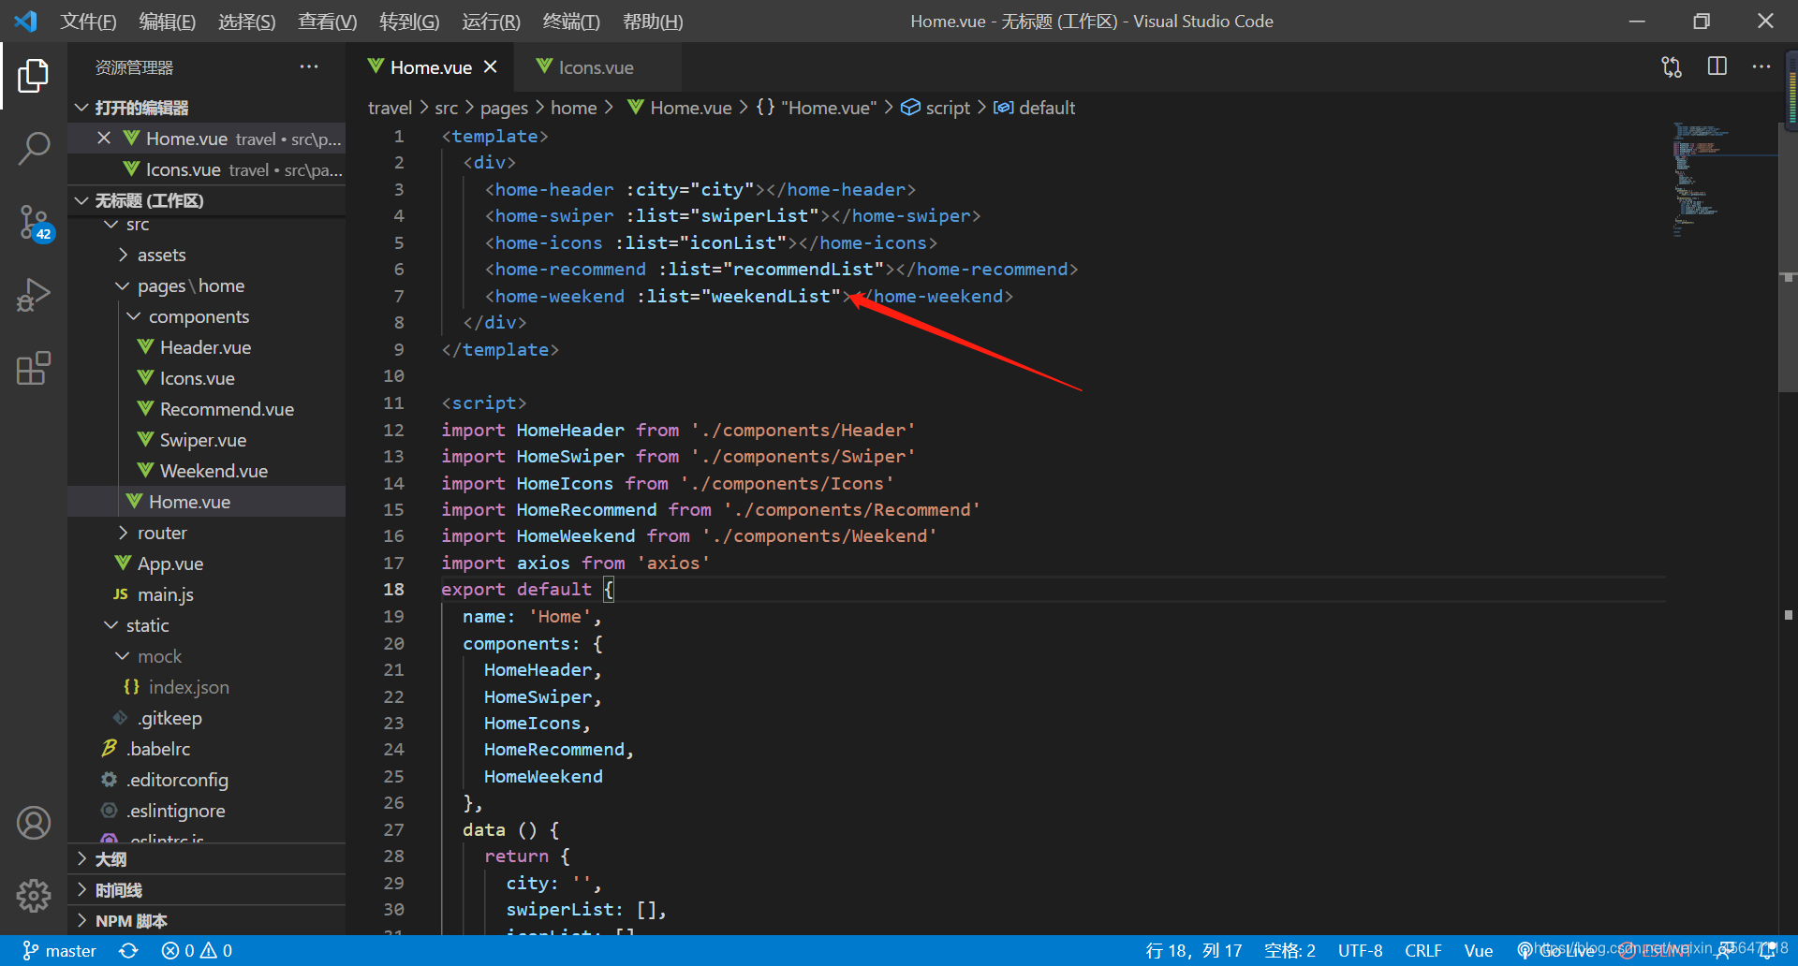This screenshot has height=966, width=1798.
Task: Select language mode Vue in status bar
Action: [x=1479, y=951]
